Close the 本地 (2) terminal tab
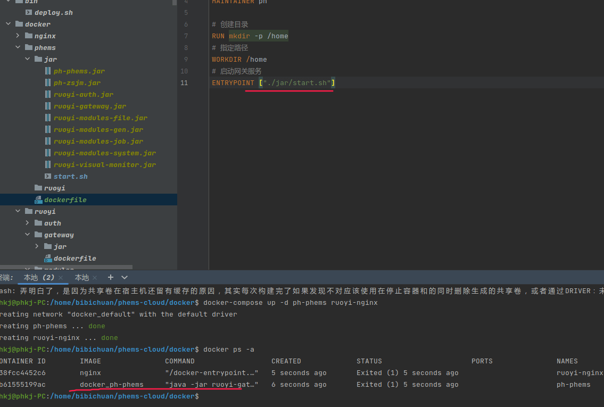604x407 pixels. 61,278
